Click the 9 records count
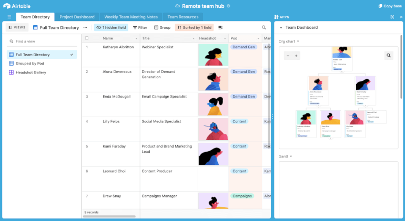Viewport: 405px width, 221px height. (92, 212)
